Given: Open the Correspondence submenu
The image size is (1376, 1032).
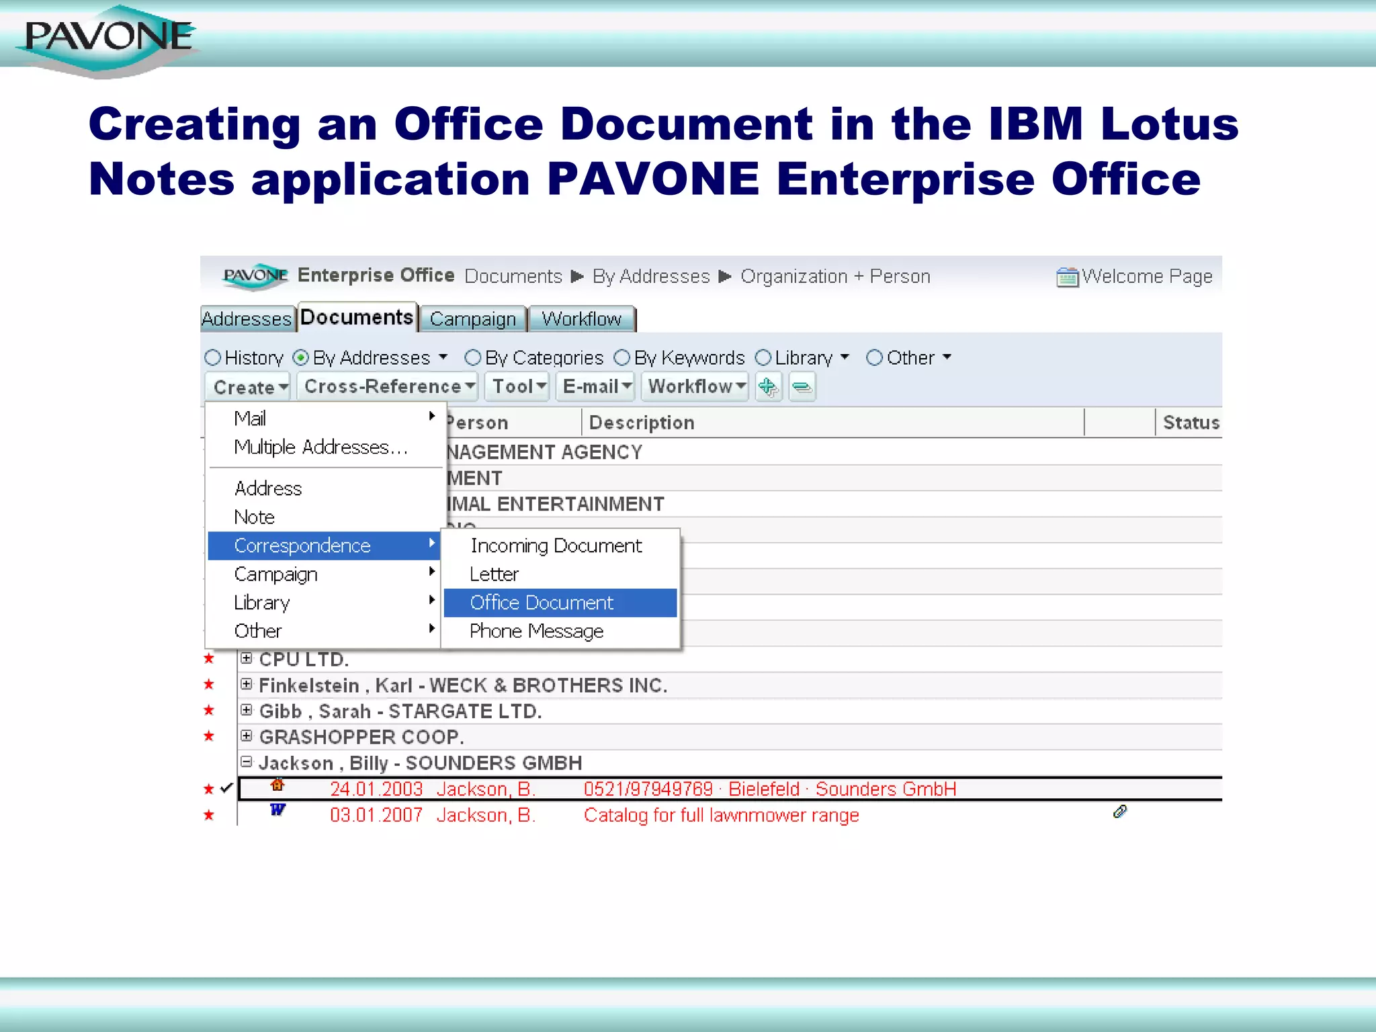Looking at the screenshot, I should point(325,546).
